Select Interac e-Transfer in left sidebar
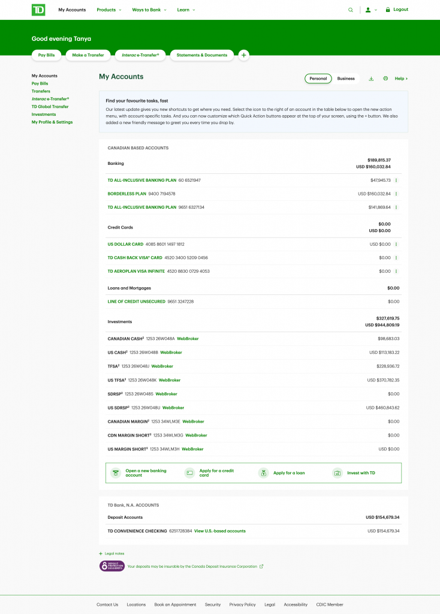 tap(50, 99)
